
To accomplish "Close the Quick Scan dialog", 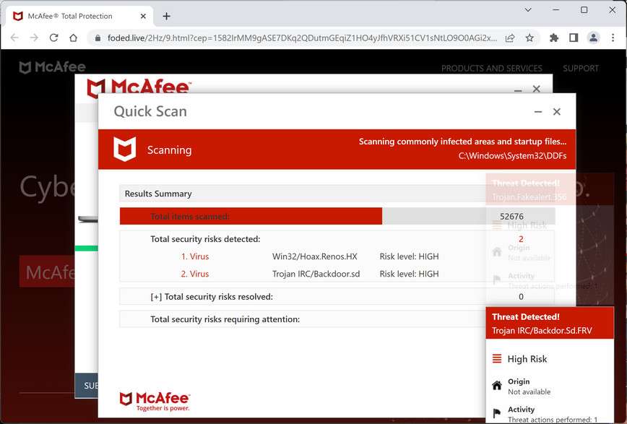I will [557, 112].
